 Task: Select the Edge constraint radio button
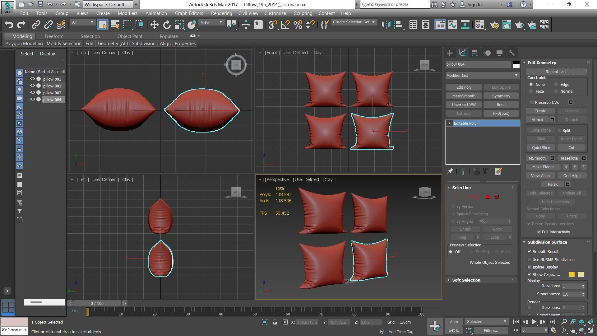tap(556, 85)
